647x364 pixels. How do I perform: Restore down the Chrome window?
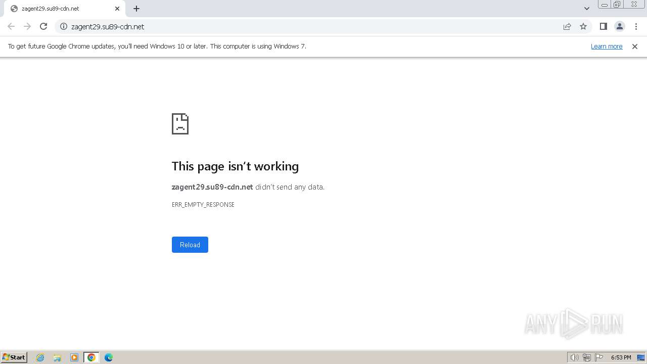(x=617, y=5)
